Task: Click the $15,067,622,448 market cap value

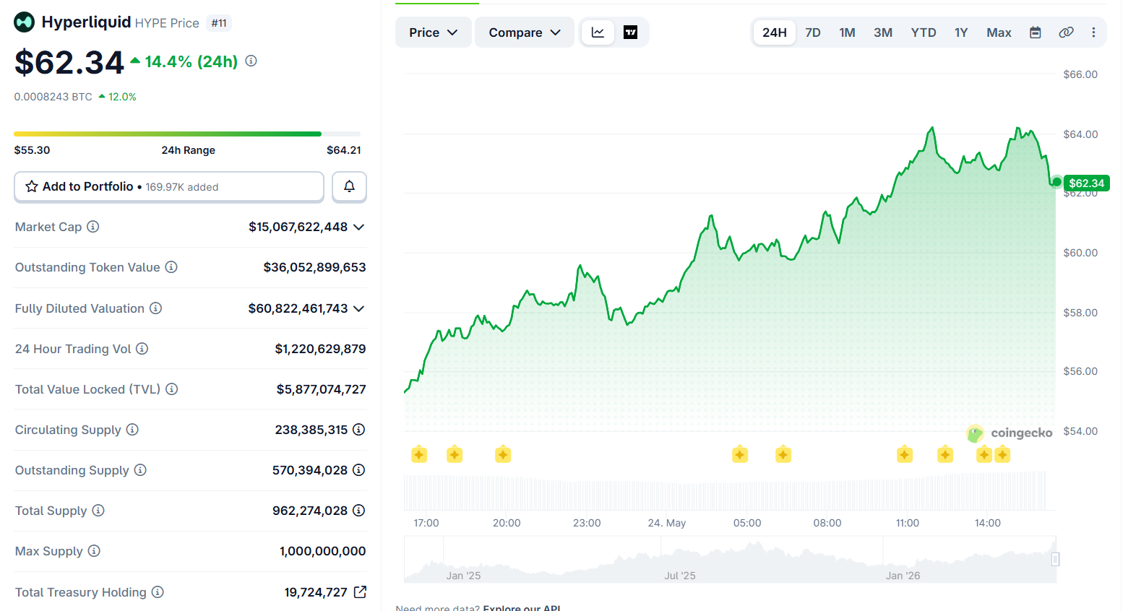Action: 298,227
